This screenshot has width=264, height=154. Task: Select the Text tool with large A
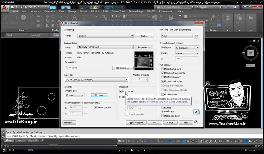coord(75,17)
